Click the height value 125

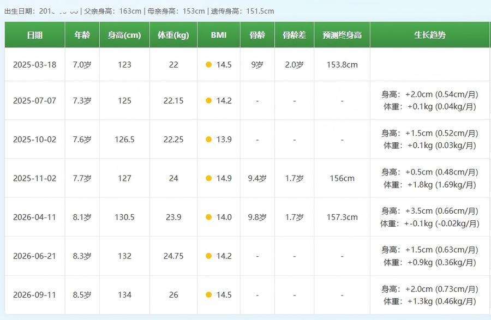pyautogui.click(x=124, y=101)
